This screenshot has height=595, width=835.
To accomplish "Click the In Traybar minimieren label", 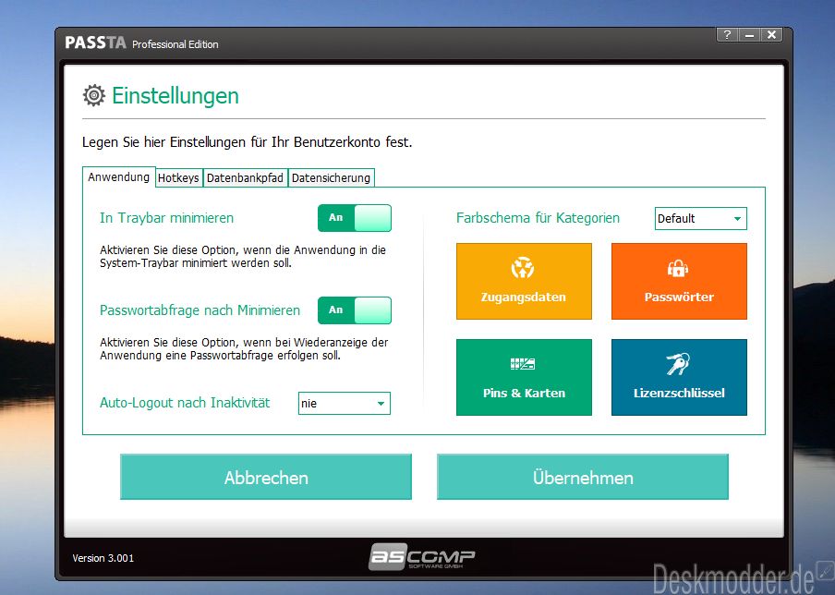I will coord(166,218).
